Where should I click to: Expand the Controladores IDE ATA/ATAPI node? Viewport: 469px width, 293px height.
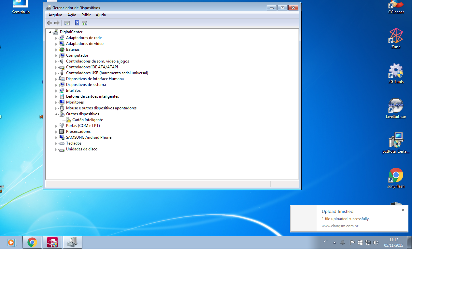[x=56, y=67]
